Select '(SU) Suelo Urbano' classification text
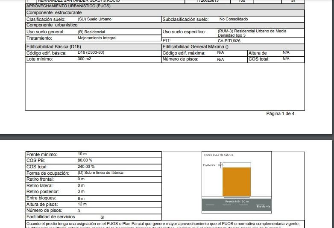The width and height of the screenshot is (334, 228). (x=94, y=19)
